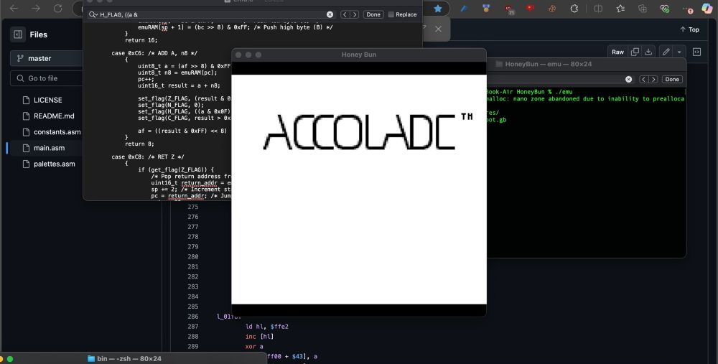Open more edit options dropdown arrow
This screenshot has width=718, height=364.
point(679,52)
